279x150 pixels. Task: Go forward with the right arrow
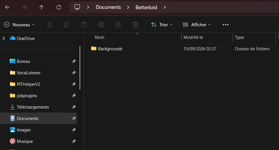(24, 7)
